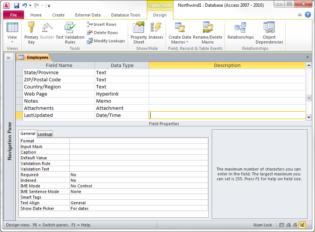Run Test Validation Rules
Viewport: 315px width, 232px height.
(70, 33)
